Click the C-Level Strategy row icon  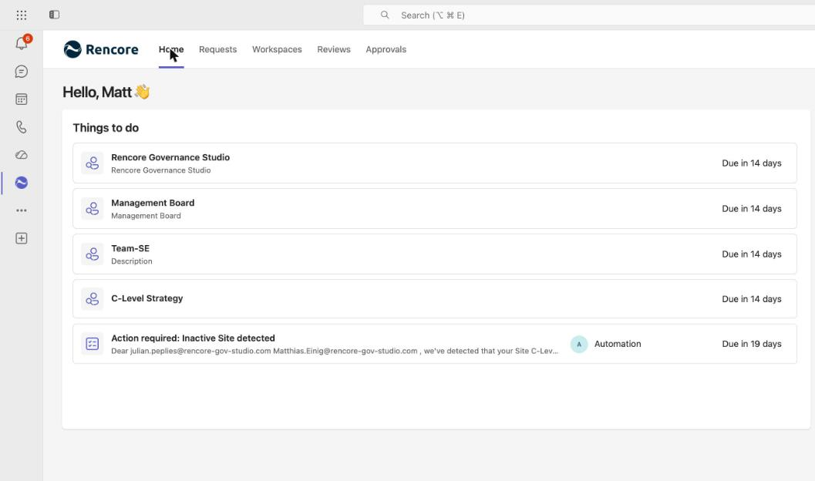(x=93, y=299)
